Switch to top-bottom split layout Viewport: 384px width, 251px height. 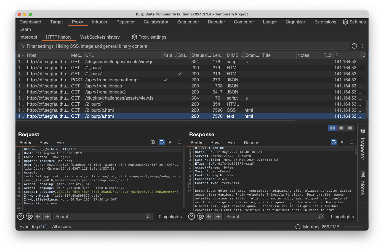coord(341,128)
